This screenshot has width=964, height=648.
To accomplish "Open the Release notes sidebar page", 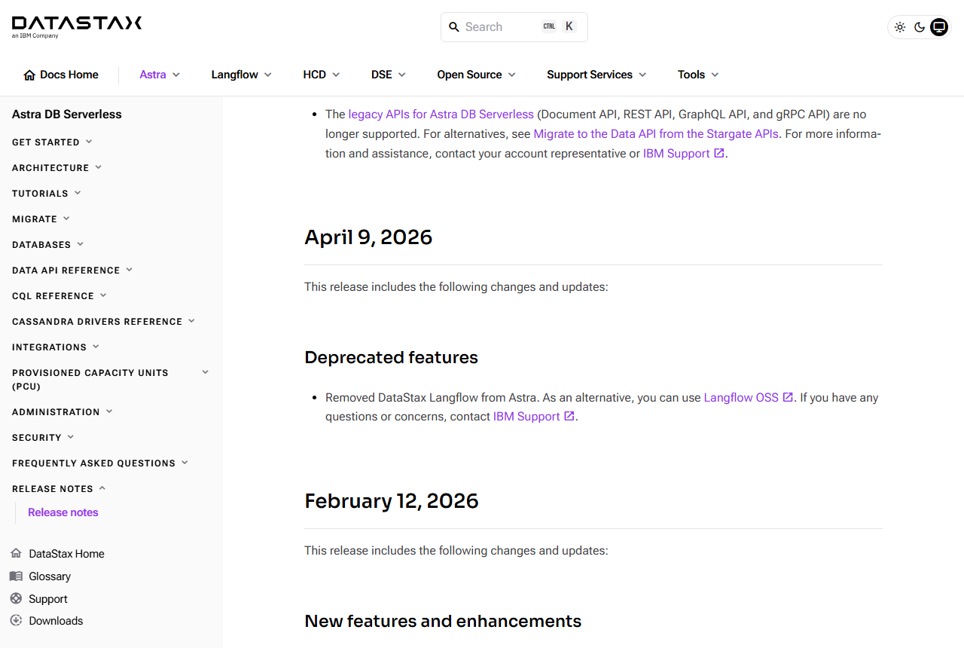I will tap(63, 512).
